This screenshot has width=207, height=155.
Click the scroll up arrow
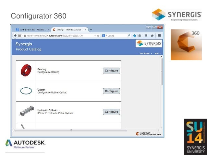coord(162,57)
